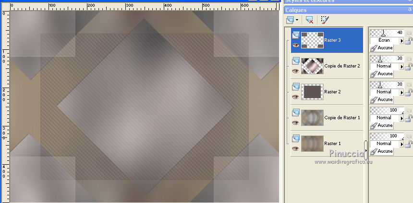Hide the Raster 3 layer

[x=295, y=45]
